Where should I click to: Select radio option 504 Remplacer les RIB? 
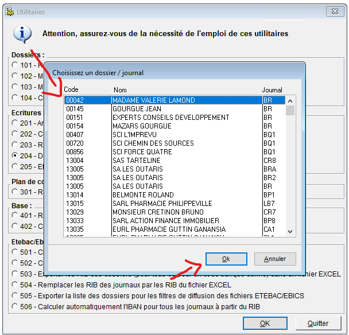14,285
